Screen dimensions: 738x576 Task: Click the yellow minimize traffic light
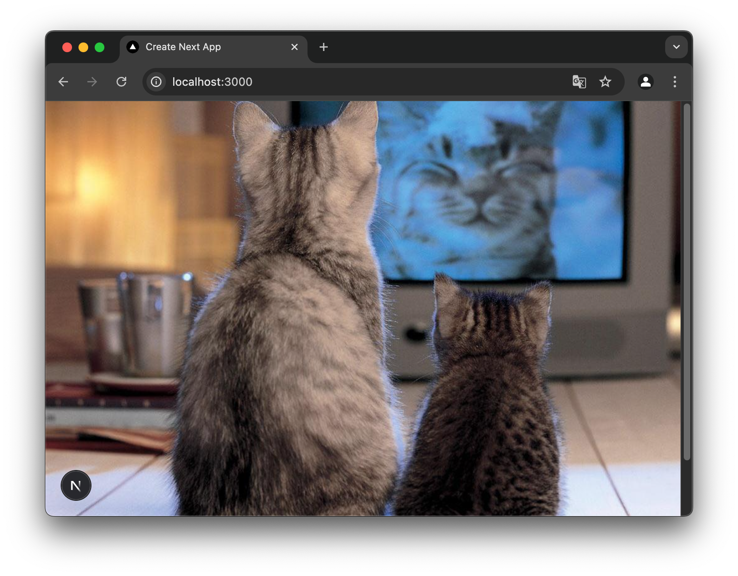(83, 47)
